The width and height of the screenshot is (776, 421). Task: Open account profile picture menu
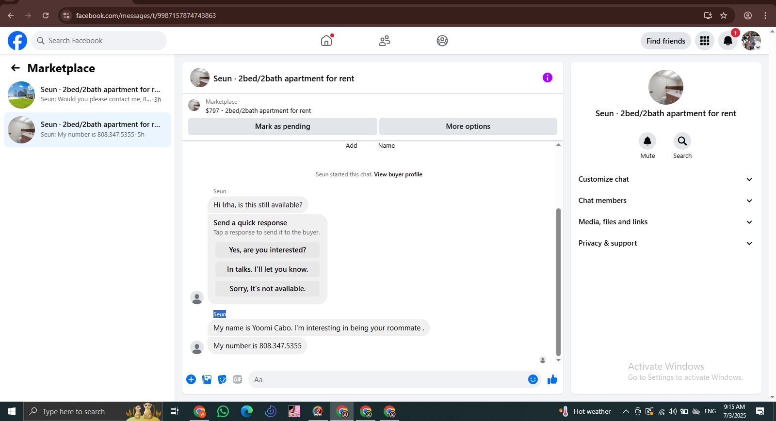tap(751, 41)
